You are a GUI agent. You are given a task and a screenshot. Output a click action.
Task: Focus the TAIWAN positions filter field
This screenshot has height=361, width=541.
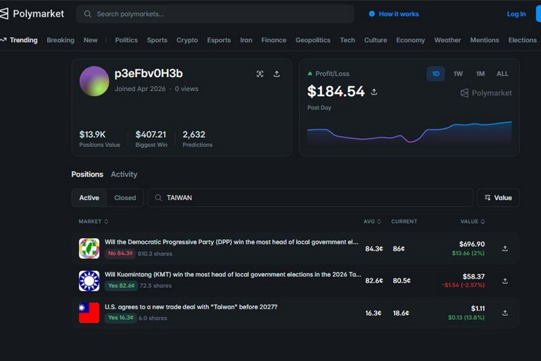(310, 198)
